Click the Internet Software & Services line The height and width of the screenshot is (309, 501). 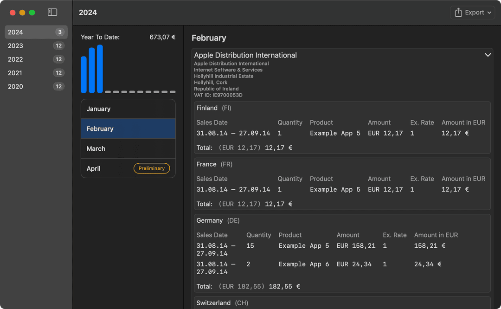click(228, 70)
